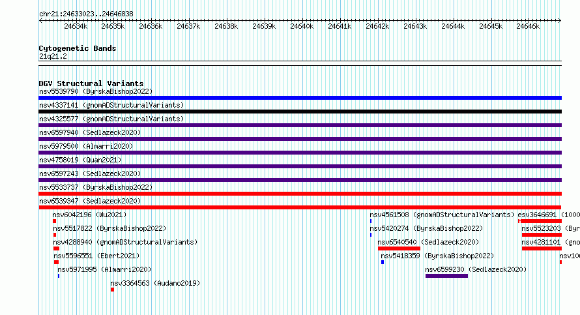
Task: Click the nsv6540540 (Sedlazeck2020) label
Action: 428,242
